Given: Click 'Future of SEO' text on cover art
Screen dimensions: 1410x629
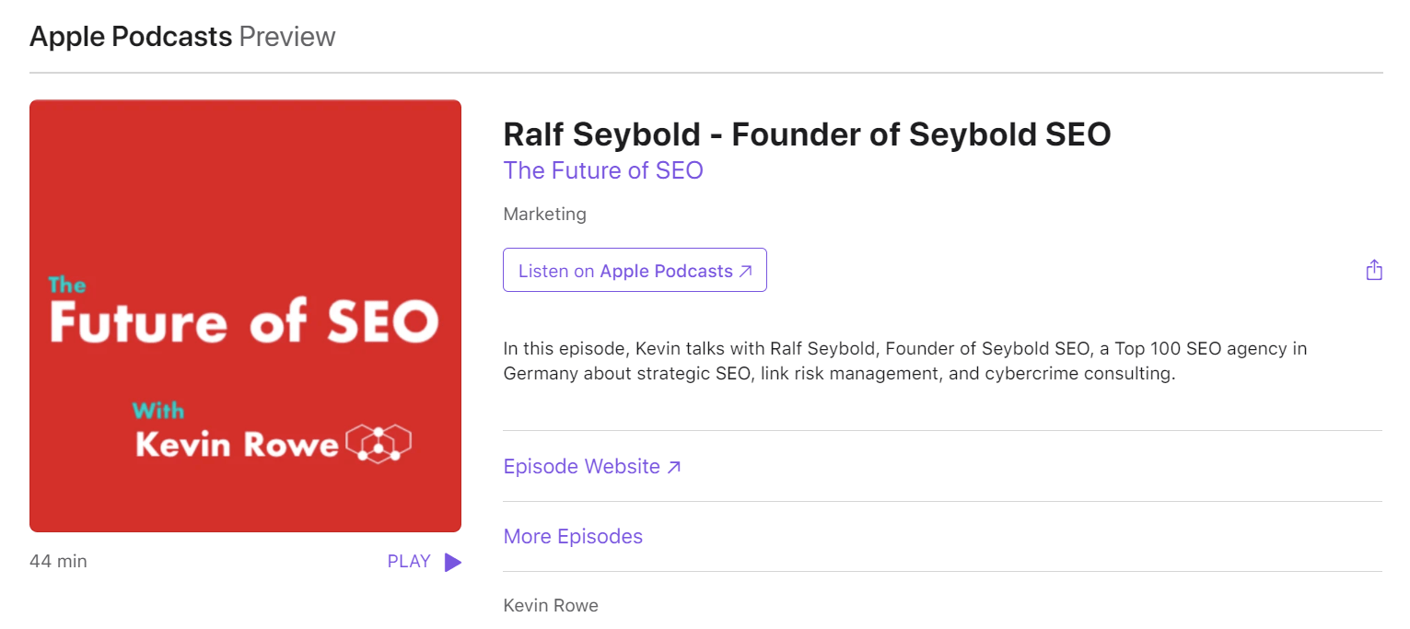Looking at the screenshot, I should pos(244,322).
